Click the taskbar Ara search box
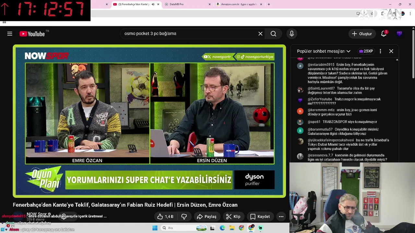 pos(184,228)
